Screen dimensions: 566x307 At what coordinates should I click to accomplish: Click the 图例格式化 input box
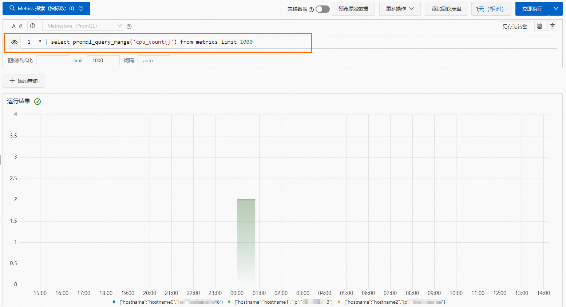[53, 60]
